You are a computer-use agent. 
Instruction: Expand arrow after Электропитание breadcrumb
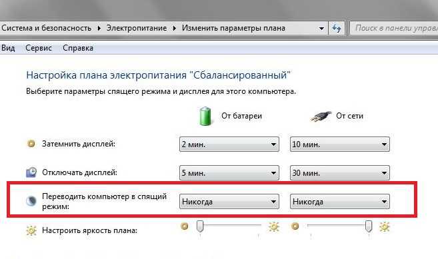point(174,28)
